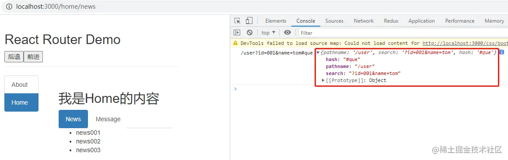
Task: Open the Application tab
Action: [x=421, y=21]
